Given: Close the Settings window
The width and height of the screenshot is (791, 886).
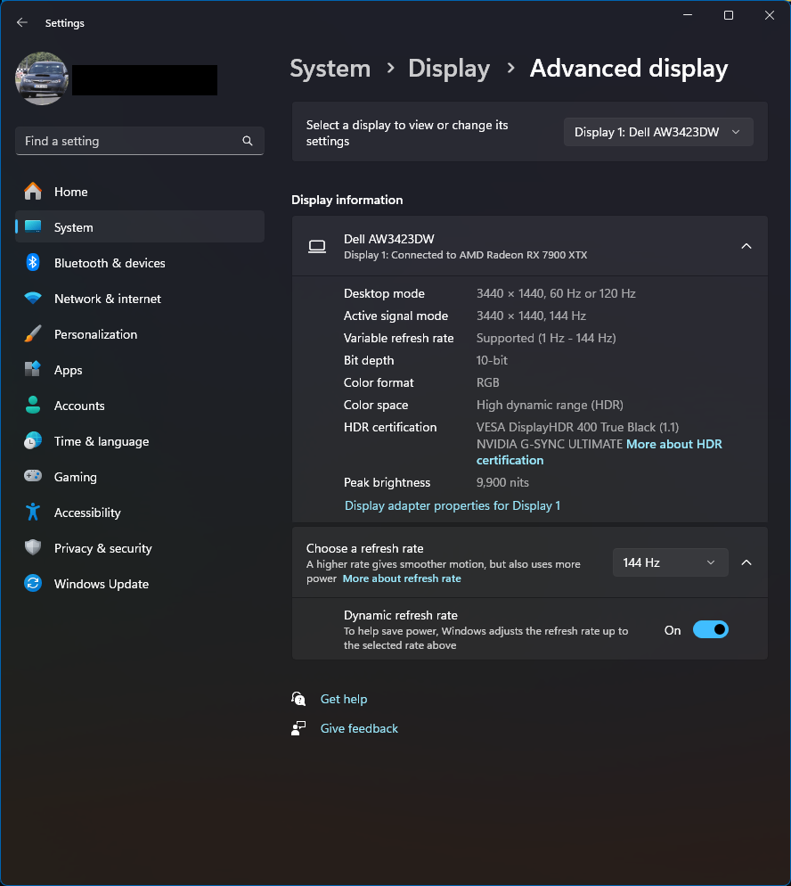Looking at the screenshot, I should coord(769,15).
